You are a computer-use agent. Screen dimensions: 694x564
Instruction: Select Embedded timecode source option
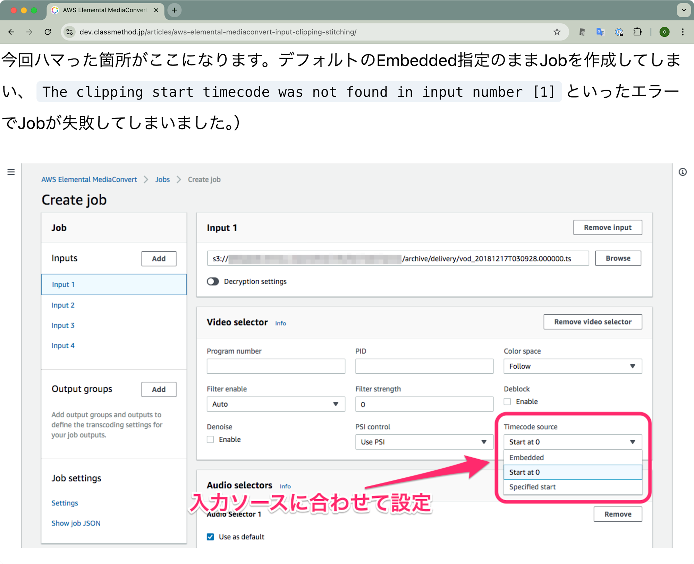pyautogui.click(x=573, y=457)
